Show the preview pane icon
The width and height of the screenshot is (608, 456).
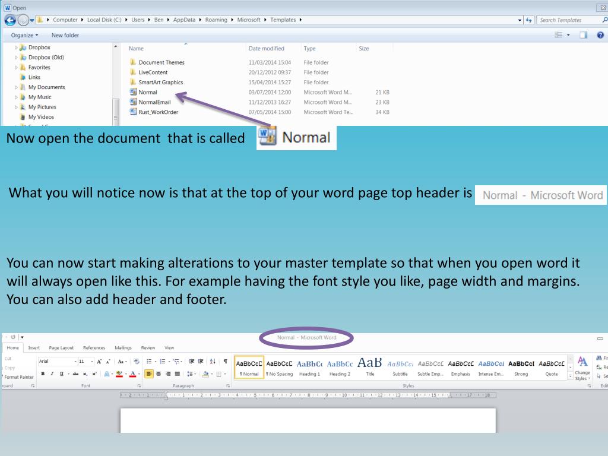coord(583,35)
